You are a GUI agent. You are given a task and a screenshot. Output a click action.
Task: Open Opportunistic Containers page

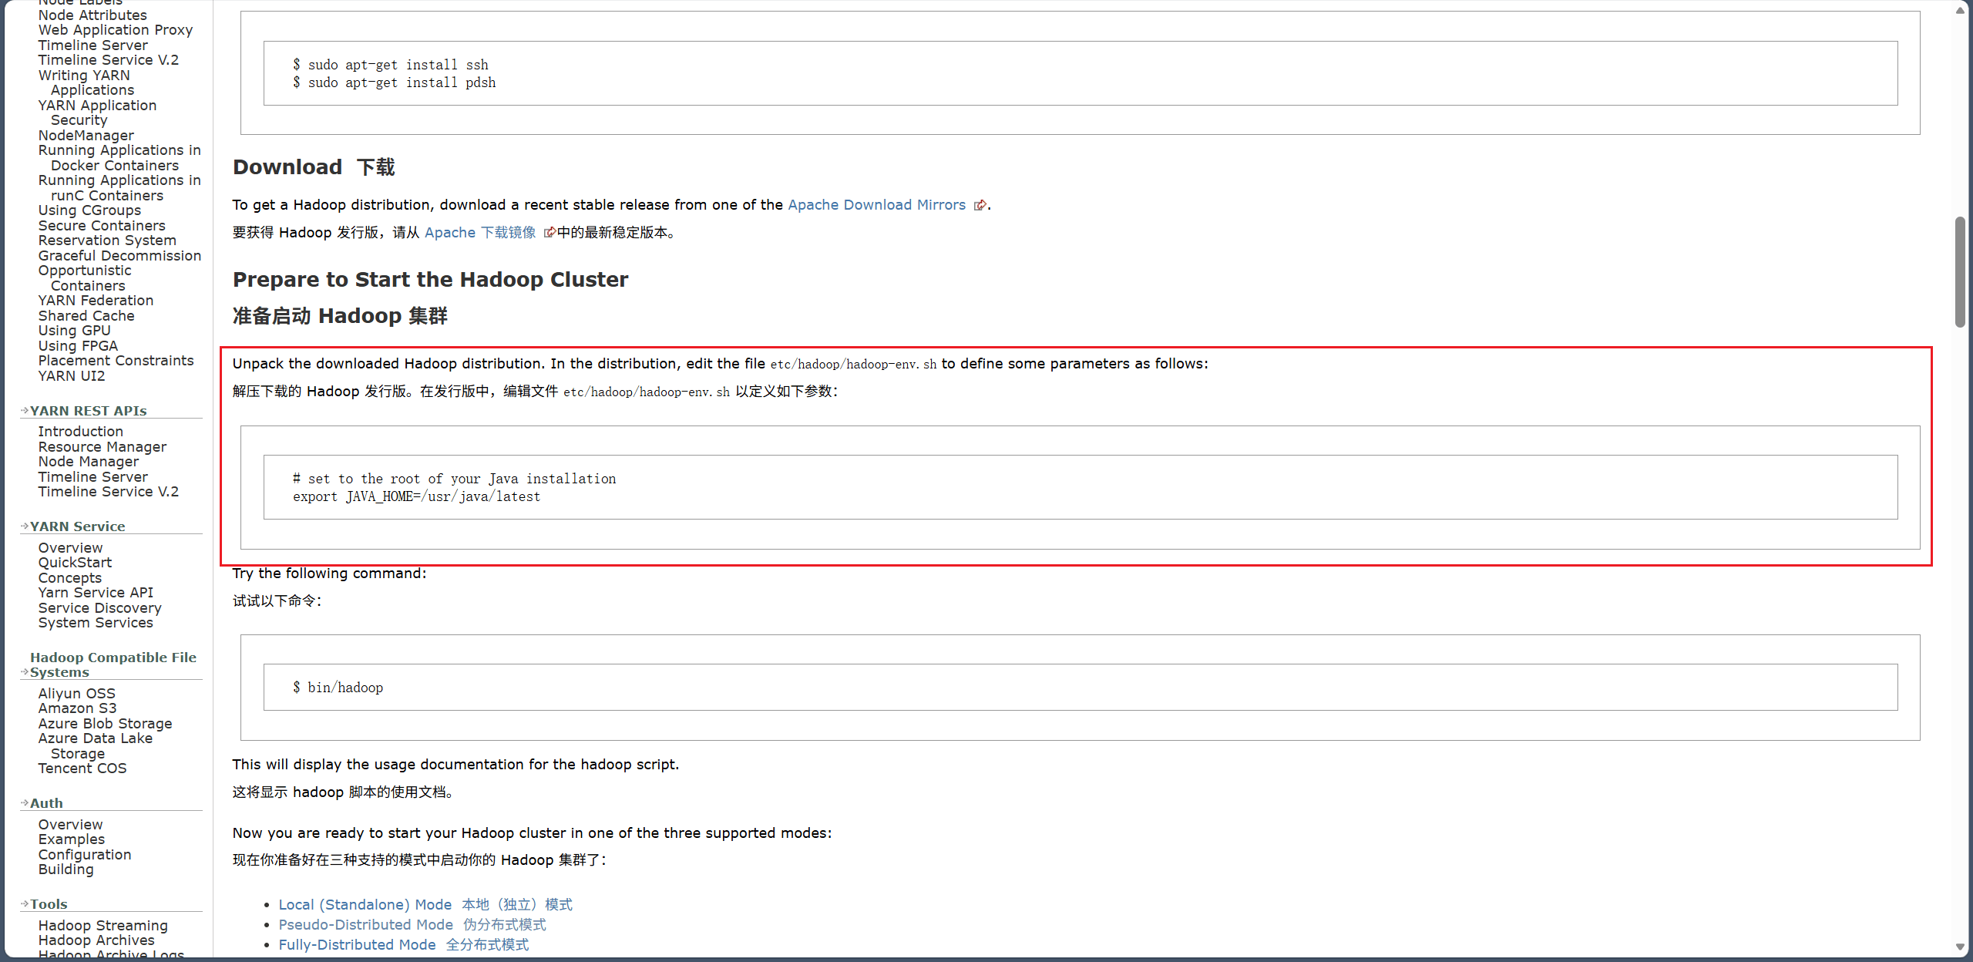85,278
